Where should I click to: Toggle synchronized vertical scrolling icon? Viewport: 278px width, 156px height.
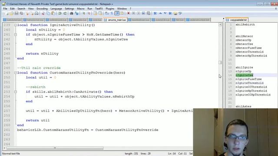click(95, 13)
